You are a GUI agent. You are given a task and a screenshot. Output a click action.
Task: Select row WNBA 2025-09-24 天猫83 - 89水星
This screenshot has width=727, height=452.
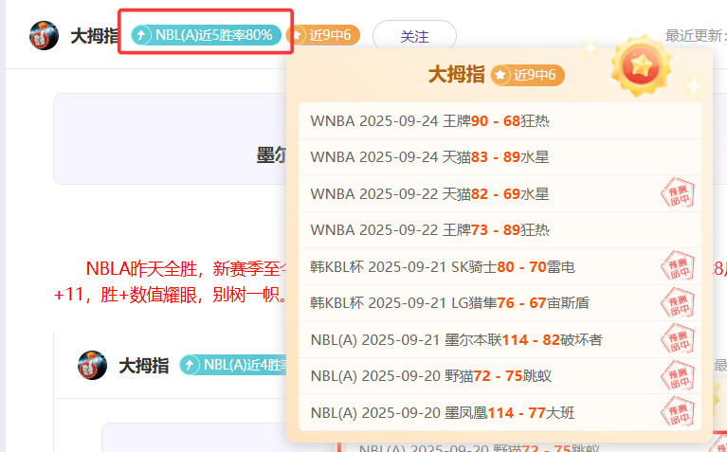click(500, 157)
